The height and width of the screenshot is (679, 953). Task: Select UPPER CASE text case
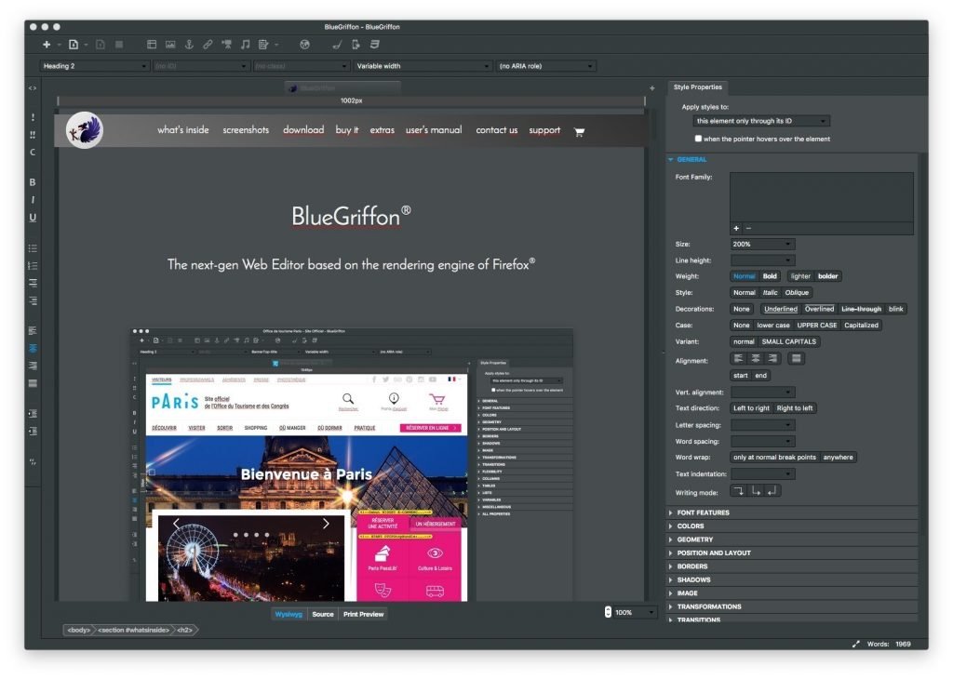[x=817, y=326]
